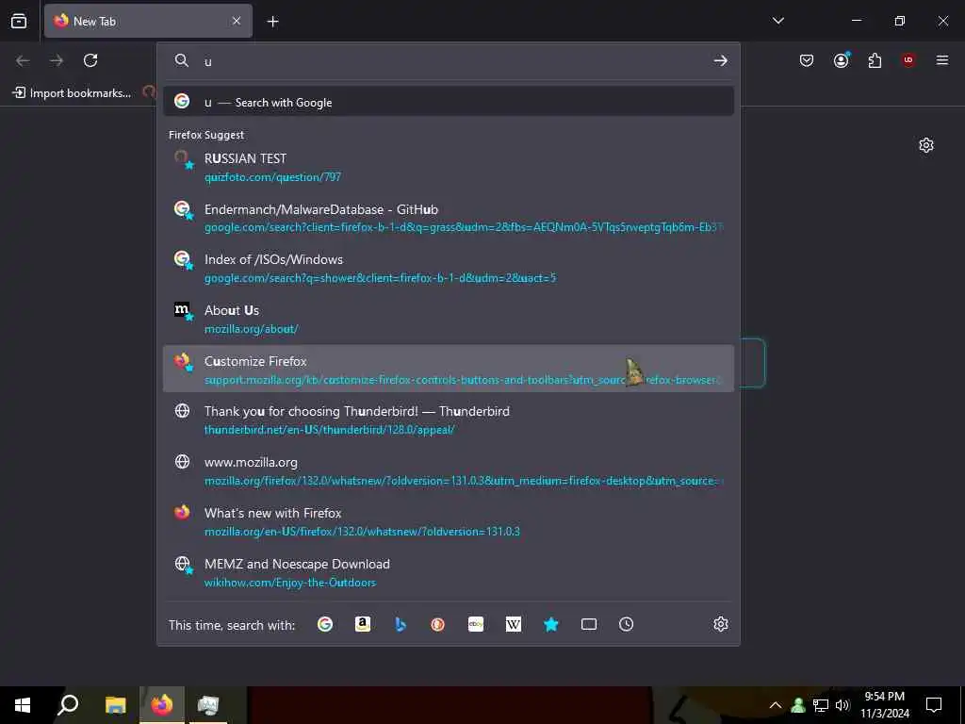Image resolution: width=965 pixels, height=724 pixels.
Task: Open the RUSSIAN TEST suggestion
Action: pyautogui.click(x=448, y=167)
